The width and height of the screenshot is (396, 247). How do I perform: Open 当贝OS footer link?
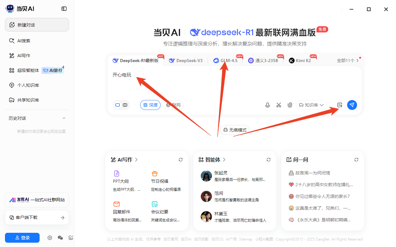(x=217, y=239)
